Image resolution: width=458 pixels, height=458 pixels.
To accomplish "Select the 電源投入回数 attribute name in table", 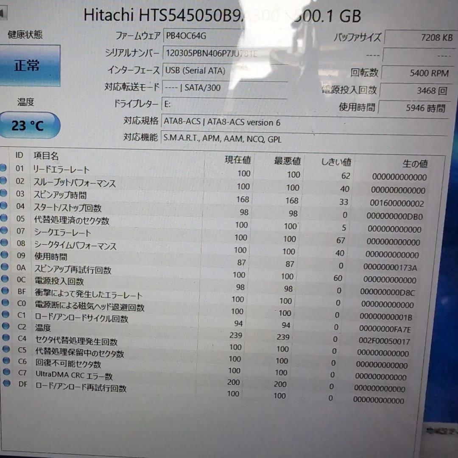I will 59,281.
